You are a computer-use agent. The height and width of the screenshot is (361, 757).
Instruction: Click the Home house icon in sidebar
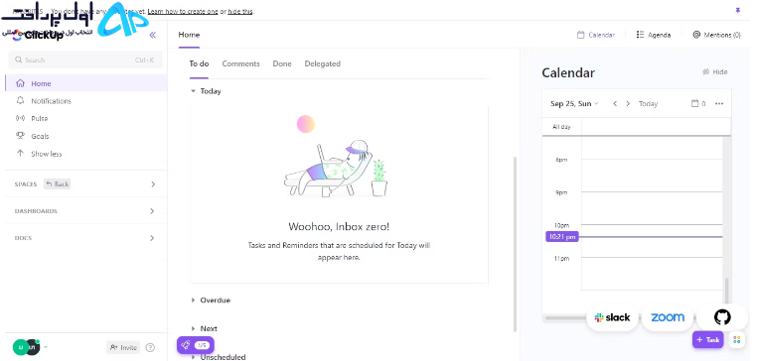click(x=20, y=83)
